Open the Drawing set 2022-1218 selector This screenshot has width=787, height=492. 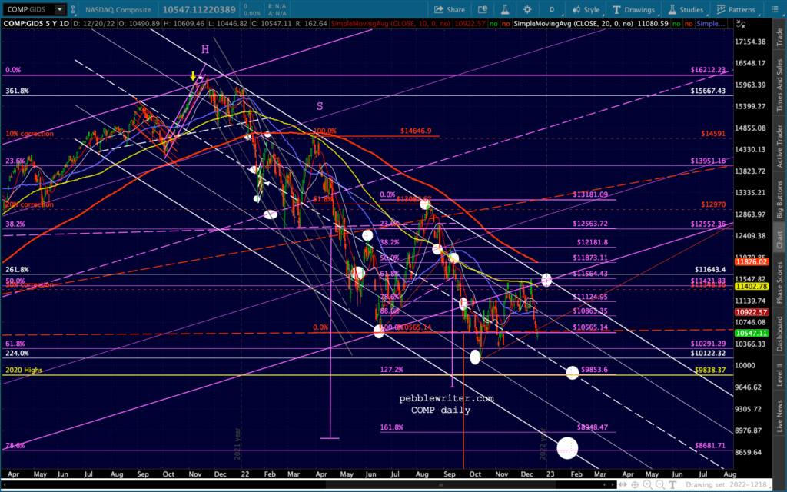pos(726,485)
